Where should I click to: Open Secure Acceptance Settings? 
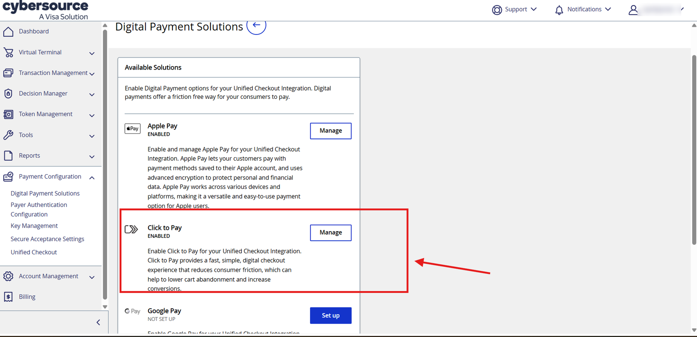[x=47, y=239]
